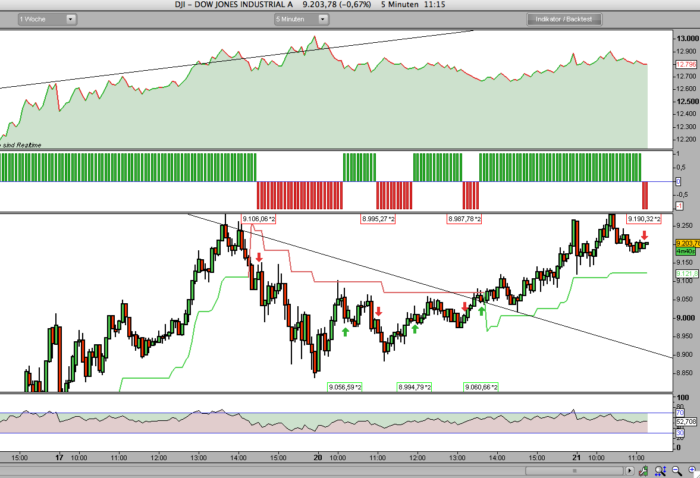Open the '5 Minuten' timeframe dropdown
700x478 pixels.
[x=302, y=19]
